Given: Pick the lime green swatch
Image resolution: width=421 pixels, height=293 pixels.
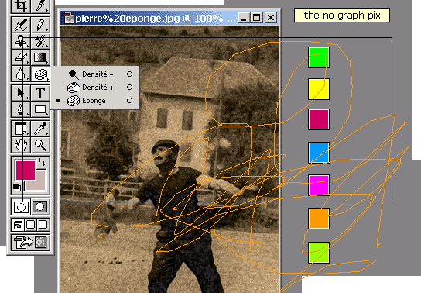Looking at the screenshot, I should pyautogui.click(x=319, y=253).
